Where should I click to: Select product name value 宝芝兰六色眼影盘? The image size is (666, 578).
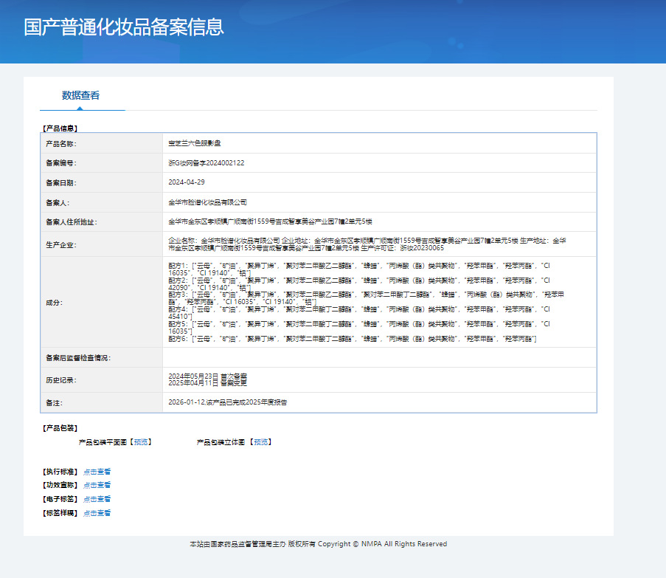pos(195,143)
